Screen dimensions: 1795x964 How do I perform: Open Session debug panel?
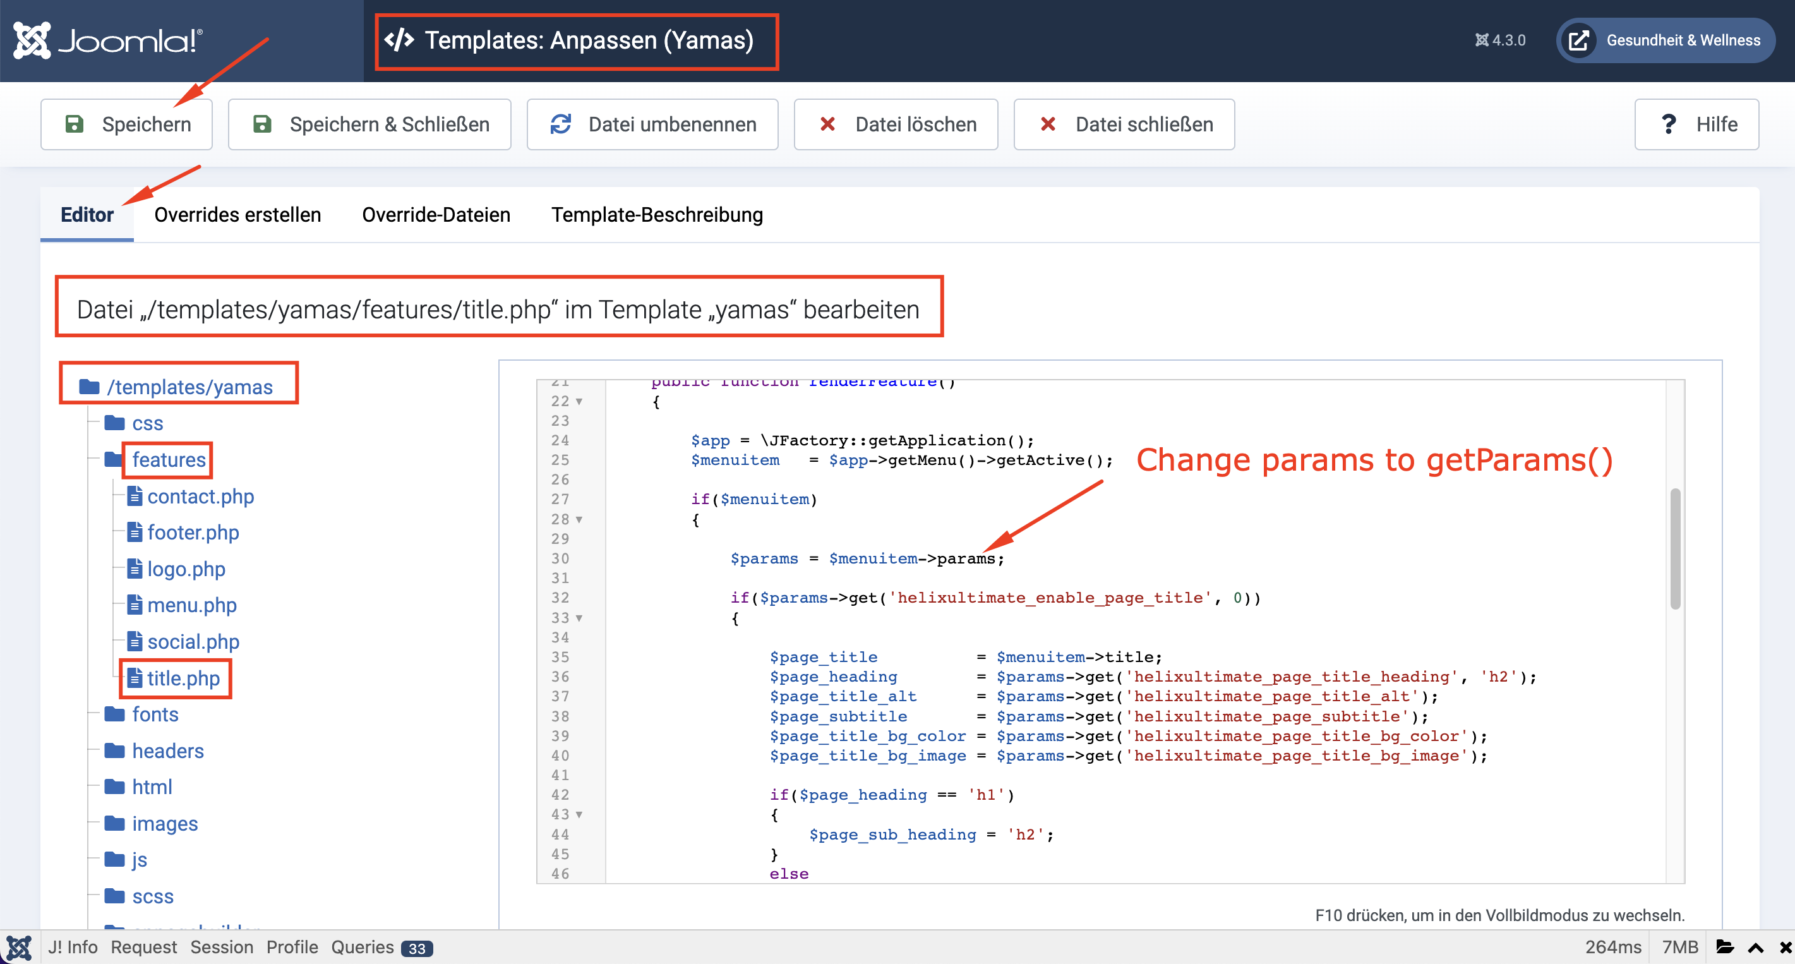(x=222, y=948)
